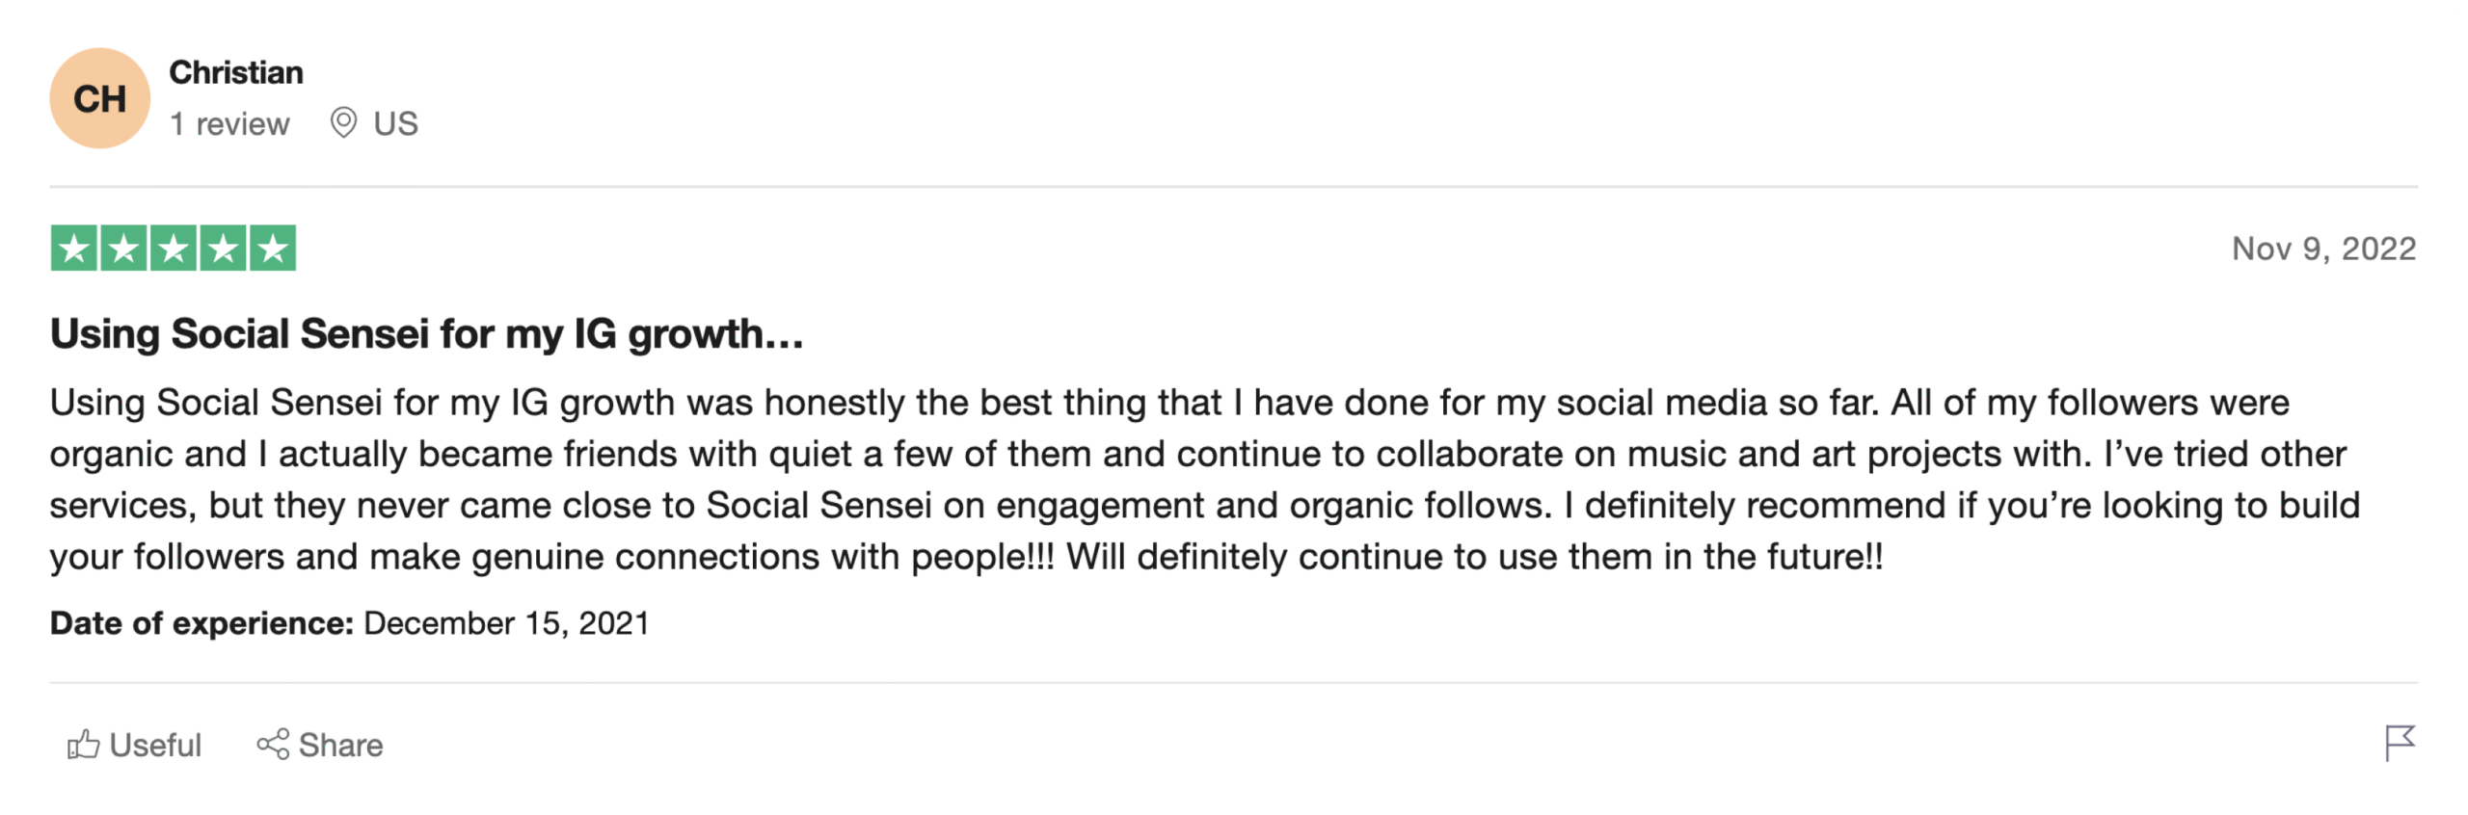Mark the review as Useful
2468x815 pixels.
coord(154,745)
